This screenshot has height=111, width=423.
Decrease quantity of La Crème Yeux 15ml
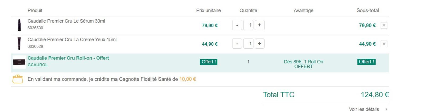point(237,44)
